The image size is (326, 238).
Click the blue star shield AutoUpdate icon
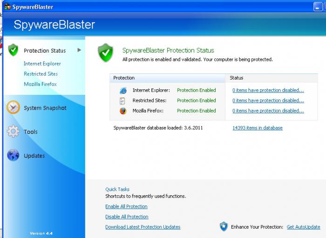click(224, 227)
